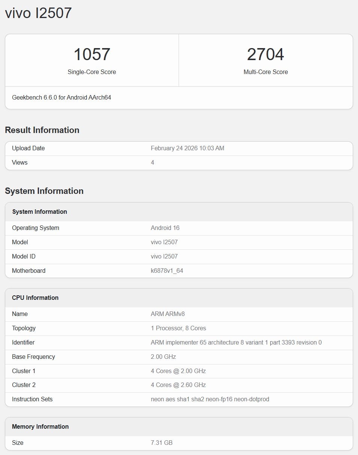Select the Multi-Core Score value 2704
This screenshot has height=455, width=358.
tap(266, 54)
